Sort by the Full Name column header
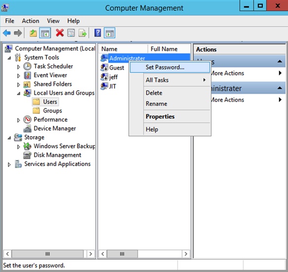Image resolution: width=288 pixels, height=272 pixels. 169,49
